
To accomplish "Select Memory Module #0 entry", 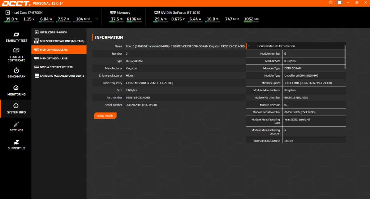I will click(59, 50).
